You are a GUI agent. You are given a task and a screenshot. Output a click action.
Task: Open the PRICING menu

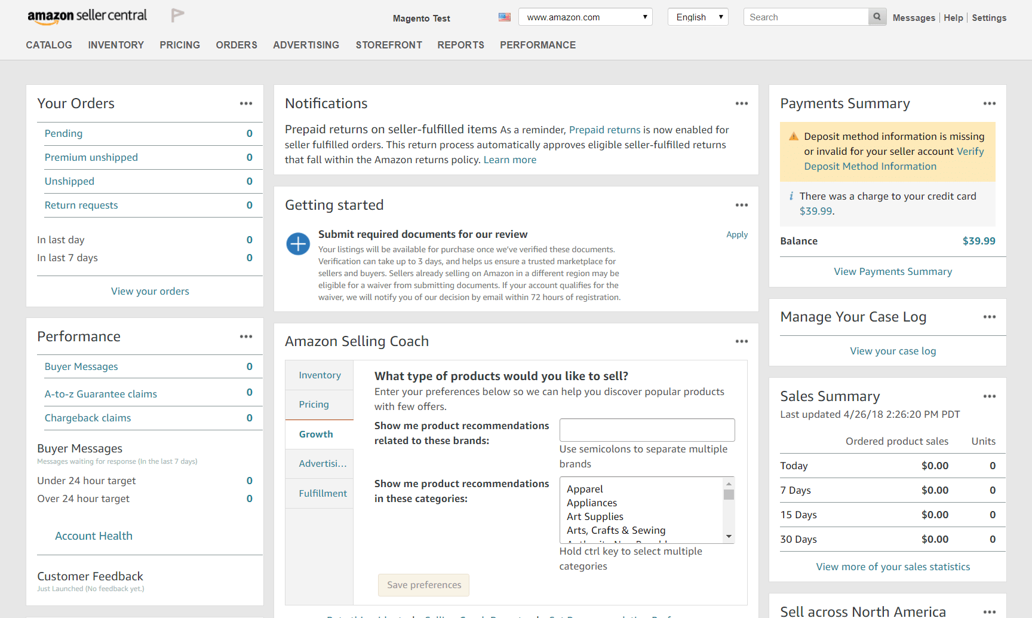click(180, 45)
